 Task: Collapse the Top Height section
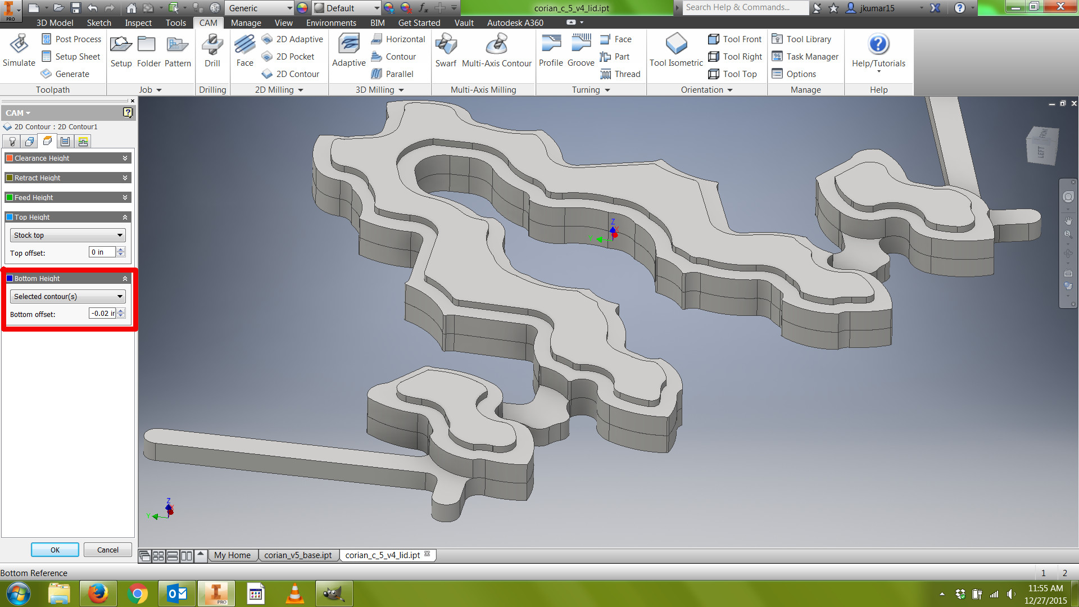(68, 218)
